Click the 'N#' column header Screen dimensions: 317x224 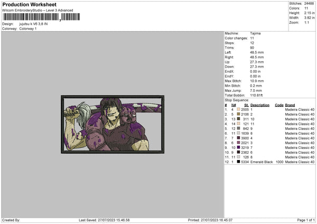pos(234,105)
